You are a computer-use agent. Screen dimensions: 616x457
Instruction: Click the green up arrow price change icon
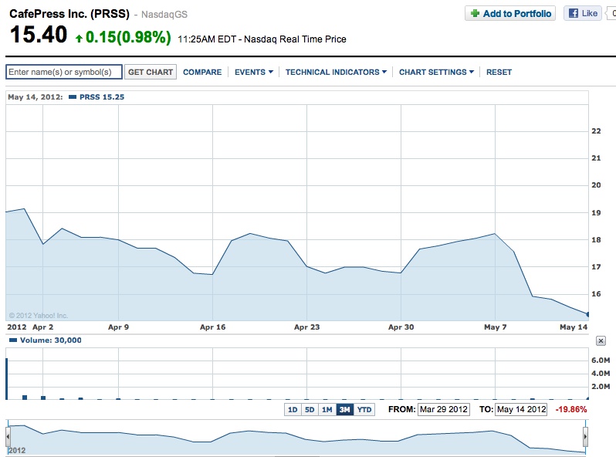coord(79,38)
